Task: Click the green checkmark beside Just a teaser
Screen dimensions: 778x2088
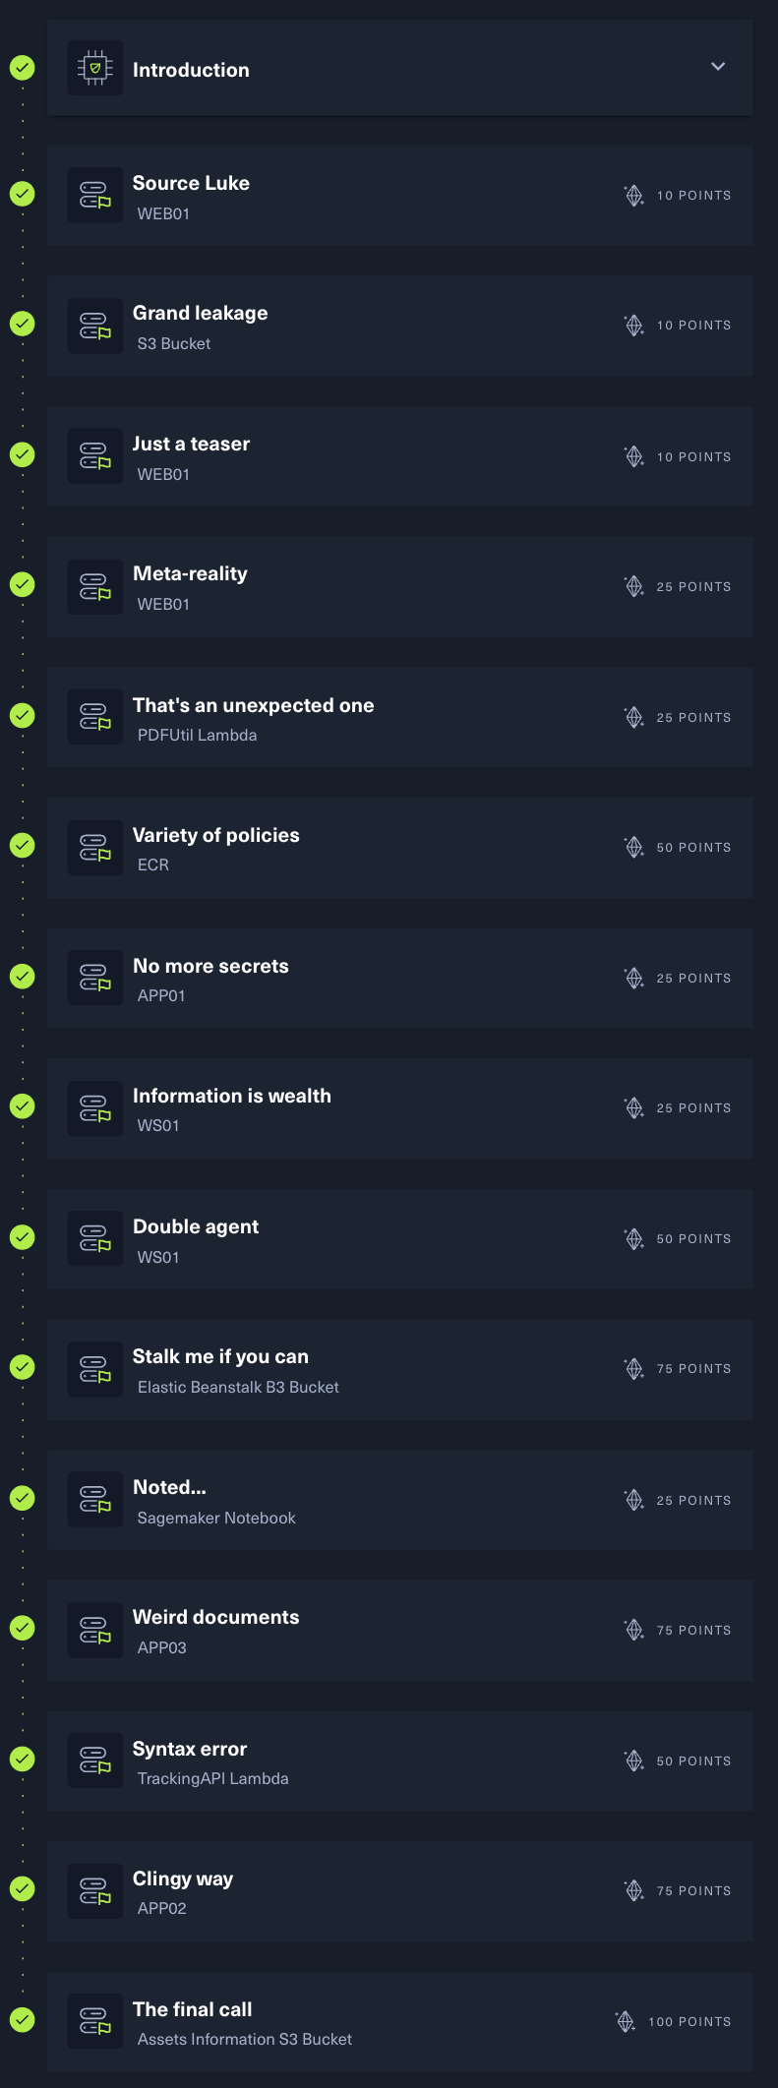Action: [22, 454]
